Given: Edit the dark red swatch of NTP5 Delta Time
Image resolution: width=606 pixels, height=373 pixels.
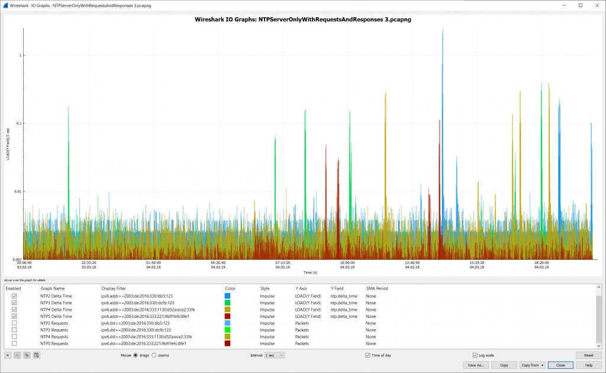Looking at the screenshot, I should tap(228, 316).
